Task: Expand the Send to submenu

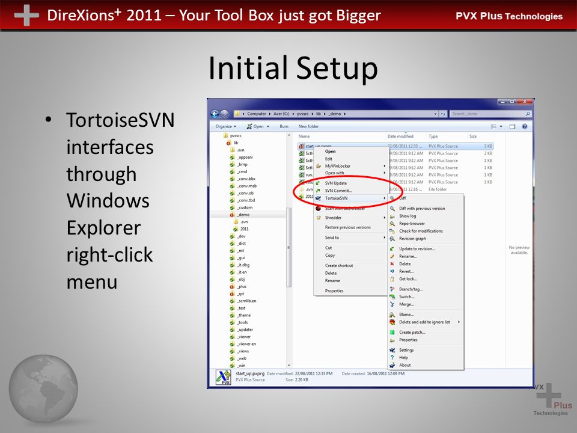Action: pyautogui.click(x=384, y=238)
